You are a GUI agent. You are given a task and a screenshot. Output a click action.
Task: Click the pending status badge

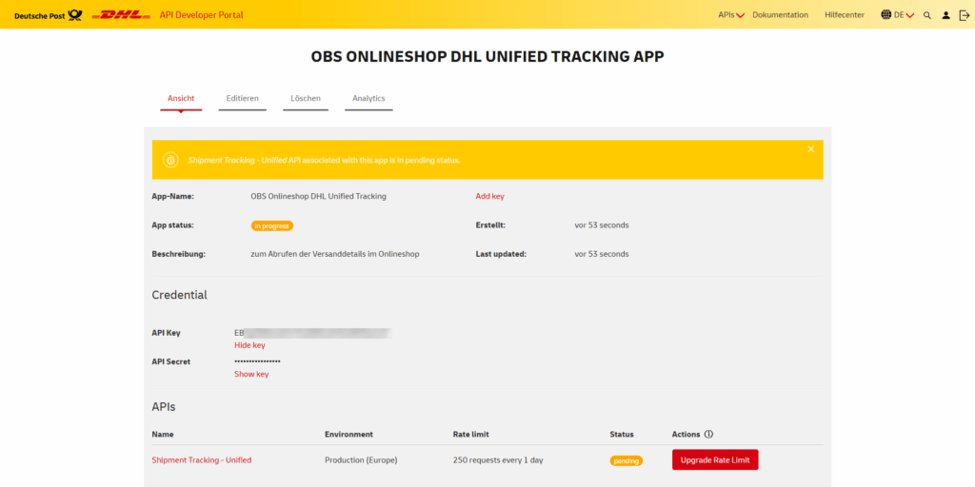point(627,461)
